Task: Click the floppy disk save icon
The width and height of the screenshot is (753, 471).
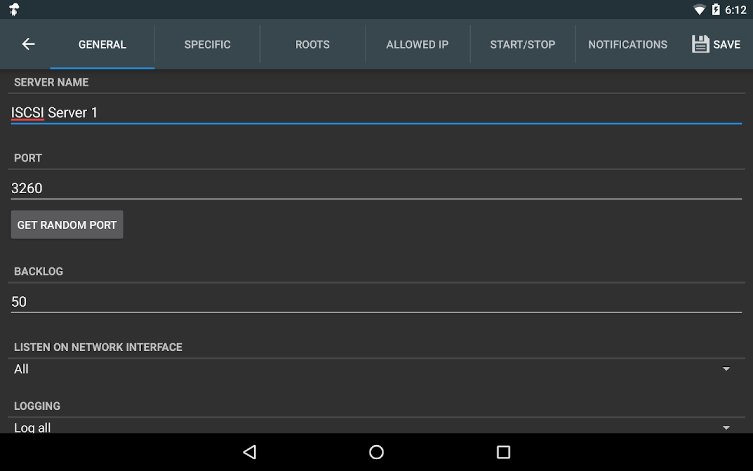Action: click(x=701, y=44)
